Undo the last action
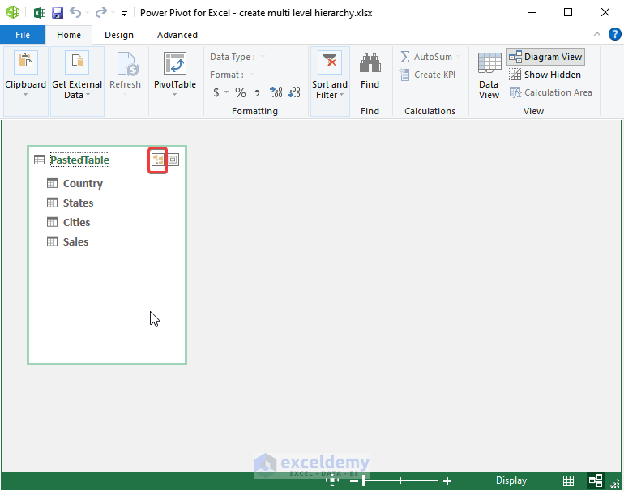This screenshot has width=624, height=491. pos(75,13)
